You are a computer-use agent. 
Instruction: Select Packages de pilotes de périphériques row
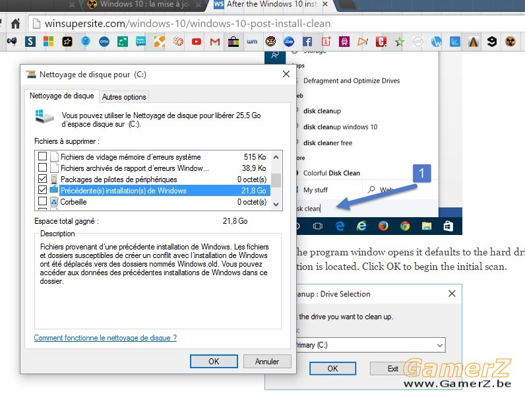[154, 180]
